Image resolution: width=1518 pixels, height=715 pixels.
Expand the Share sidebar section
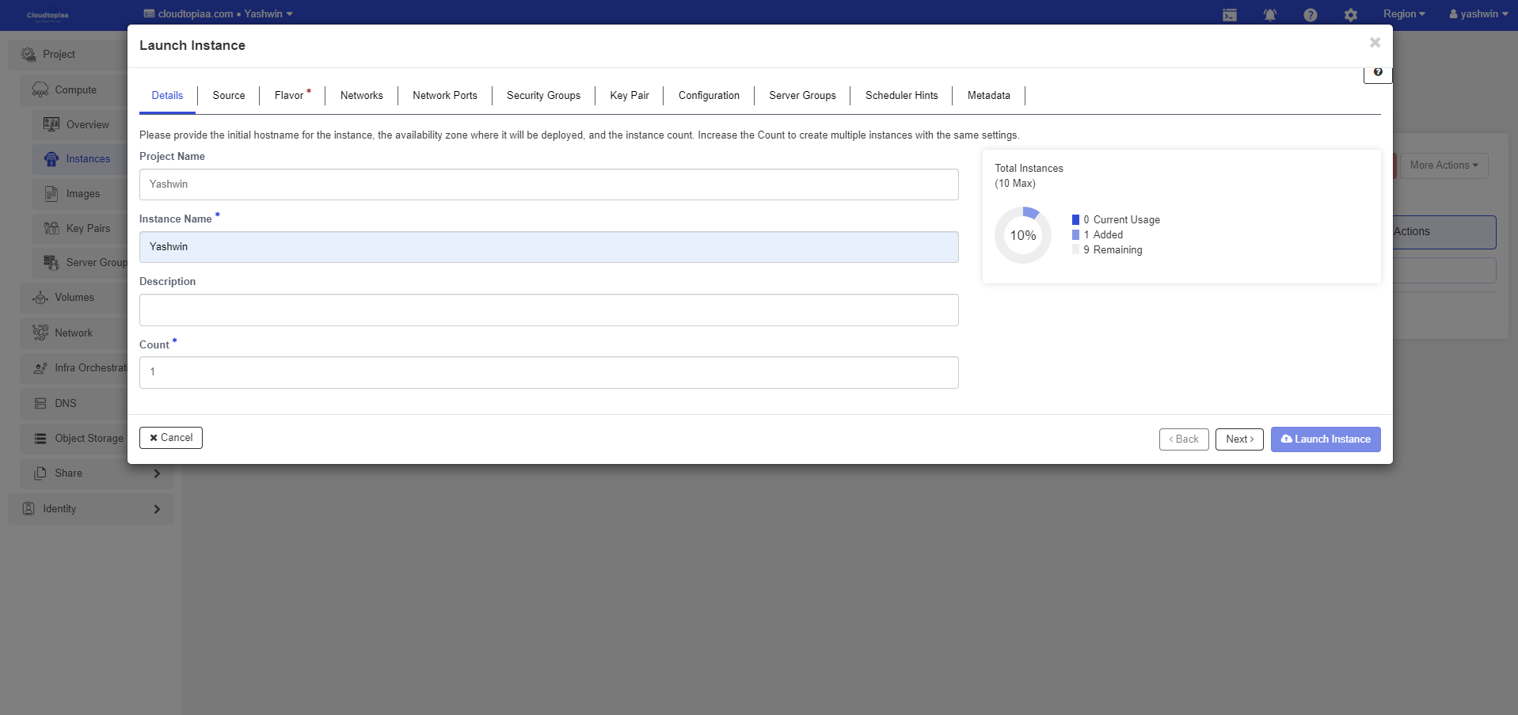tap(157, 473)
